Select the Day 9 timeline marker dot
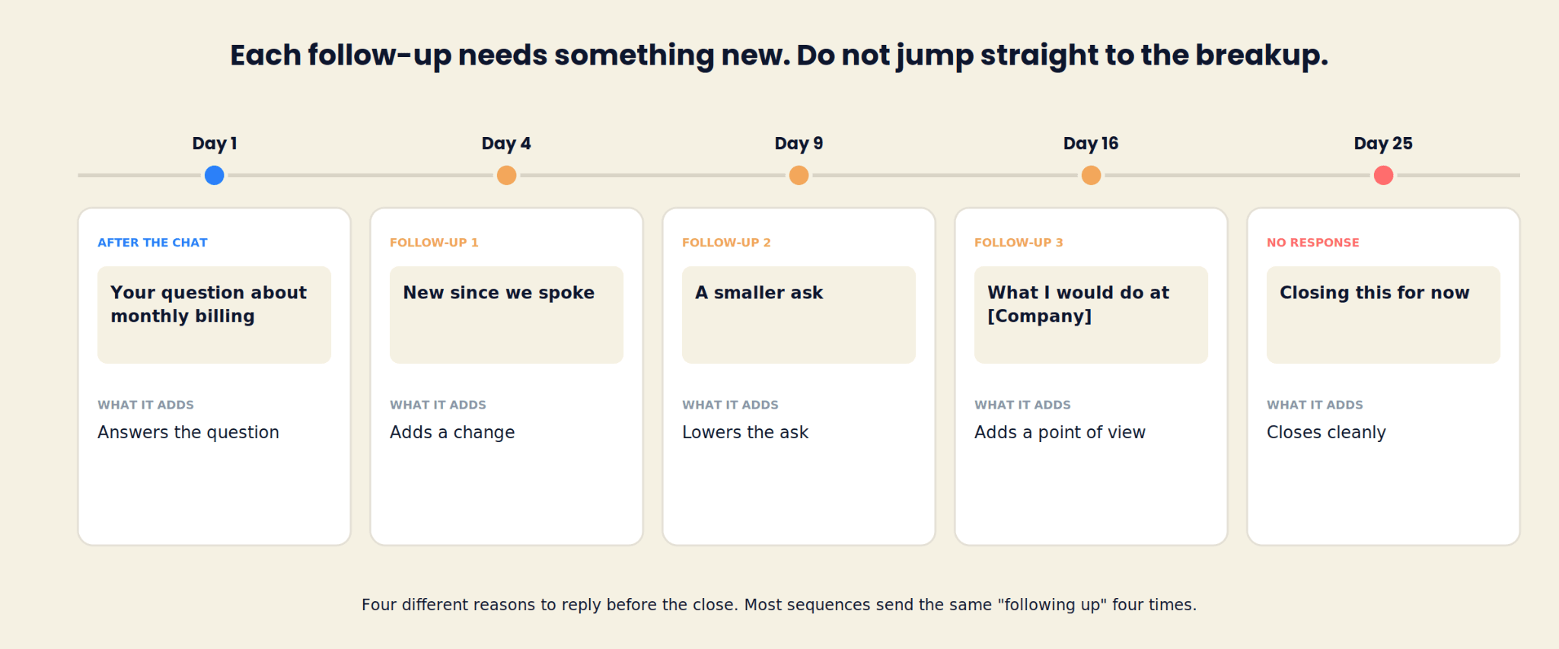Screen dimensions: 1559x649 [799, 176]
